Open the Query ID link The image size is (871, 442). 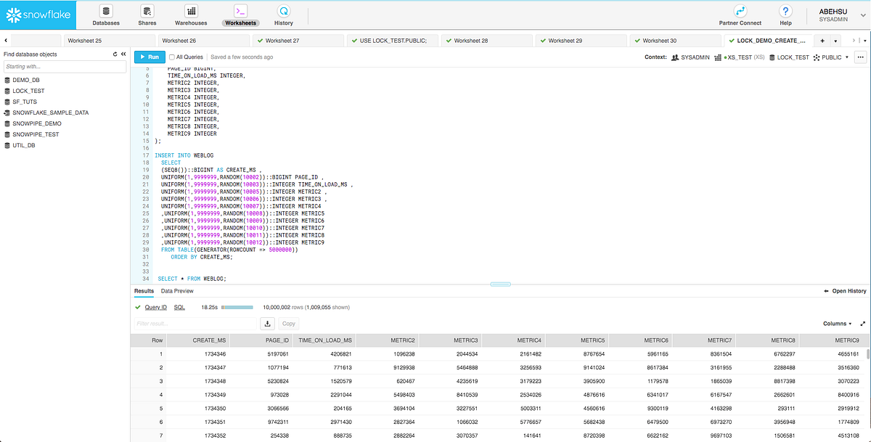[155, 306]
